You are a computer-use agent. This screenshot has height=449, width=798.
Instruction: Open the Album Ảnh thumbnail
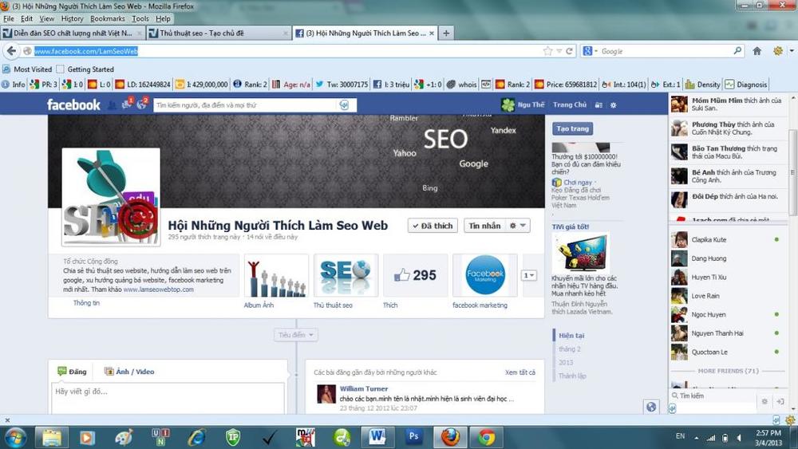(x=276, y=276)
